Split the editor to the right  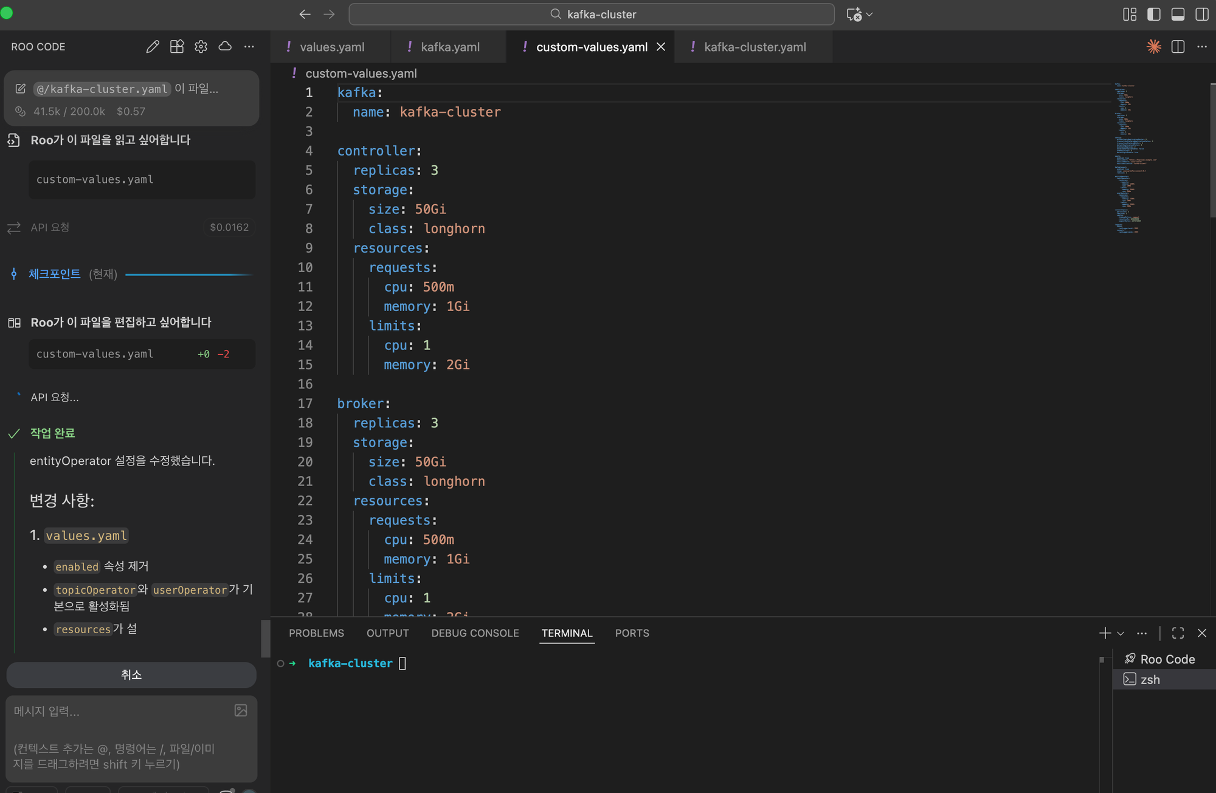coord(1178,47)
